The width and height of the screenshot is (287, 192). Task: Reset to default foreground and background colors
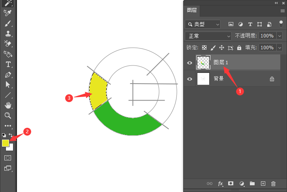pos(4,135)
